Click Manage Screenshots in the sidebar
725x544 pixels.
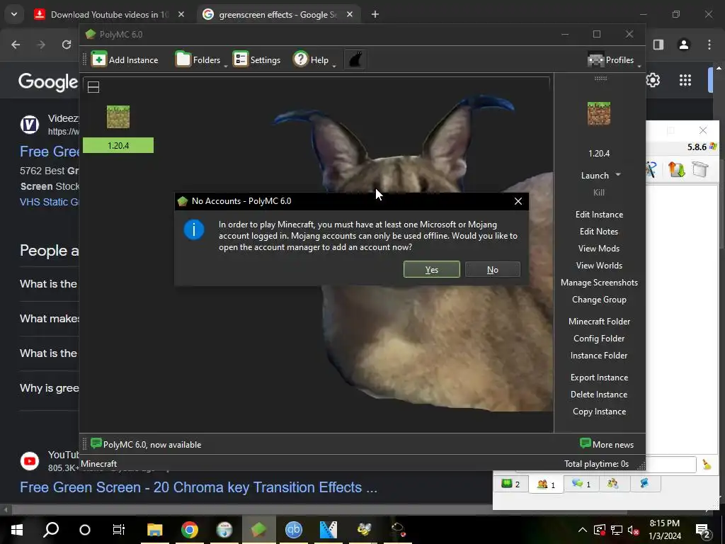click(599, 283)
